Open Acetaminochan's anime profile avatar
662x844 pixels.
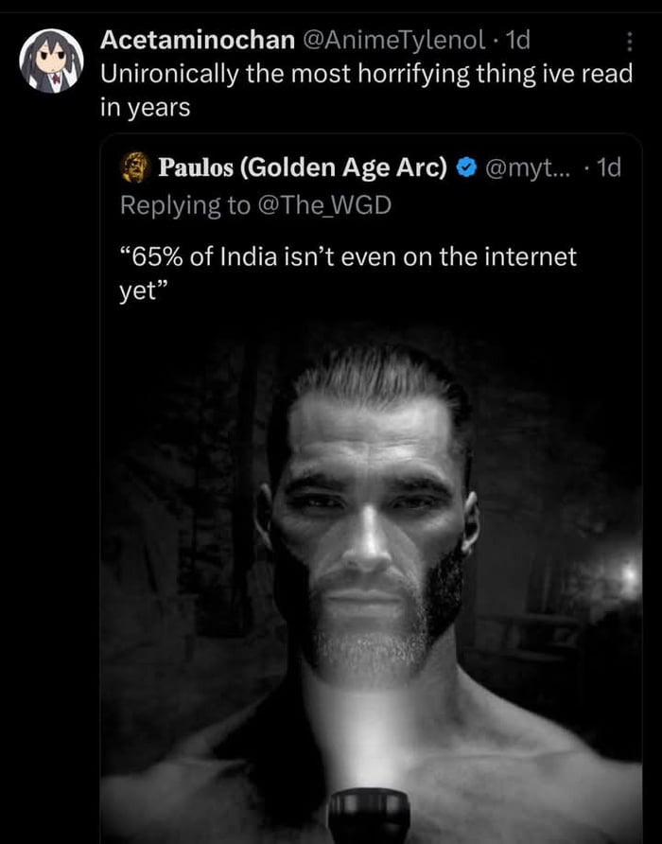click(x=52, y=61)
